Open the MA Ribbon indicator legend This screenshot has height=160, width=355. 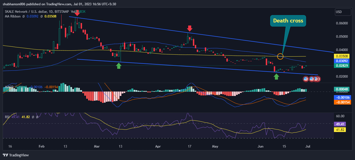pyautogui.click(x=13, y=16)
